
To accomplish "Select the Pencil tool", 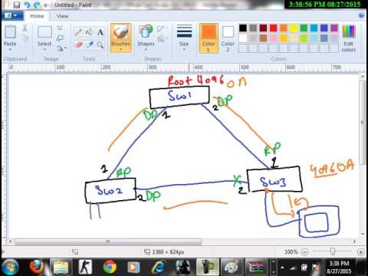I will tap(79, 32).
